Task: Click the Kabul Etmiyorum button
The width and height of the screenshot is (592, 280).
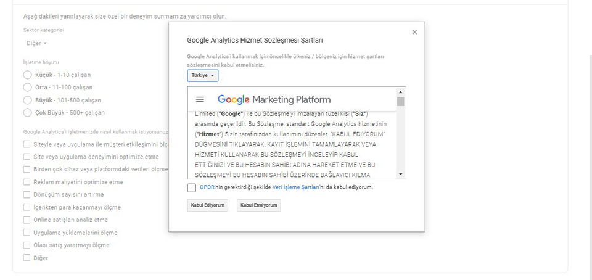Action: click(259, 205)
